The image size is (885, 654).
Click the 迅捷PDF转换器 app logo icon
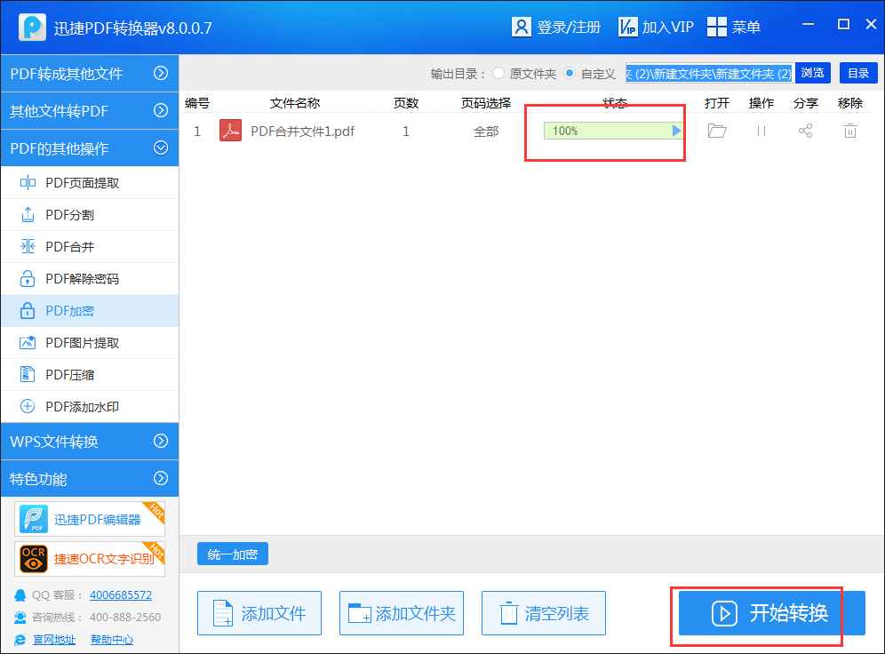pyautogui.click(x=32, y=27)
